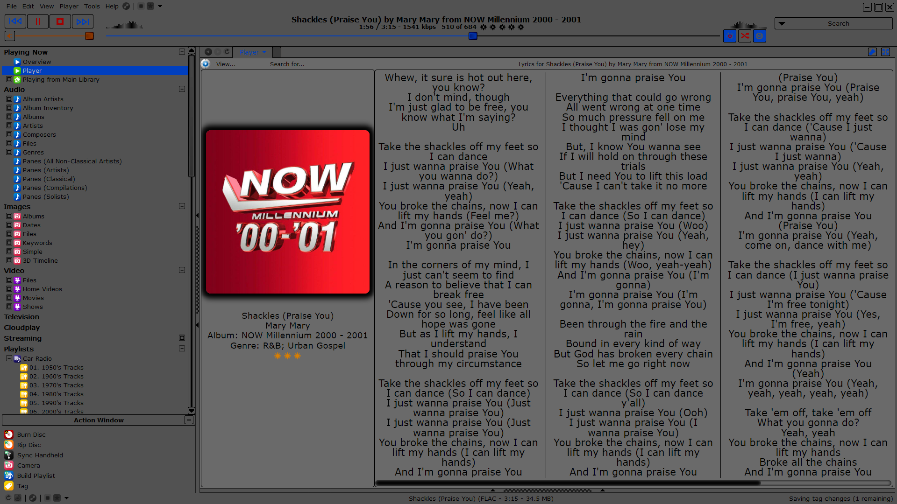Collapse the Car Radio playlist group
Viewport: 897px width, 504px height.
click(9, 358)
